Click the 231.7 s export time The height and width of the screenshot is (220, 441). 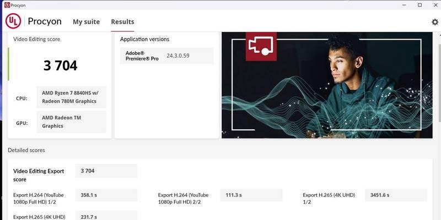[106, 216]
